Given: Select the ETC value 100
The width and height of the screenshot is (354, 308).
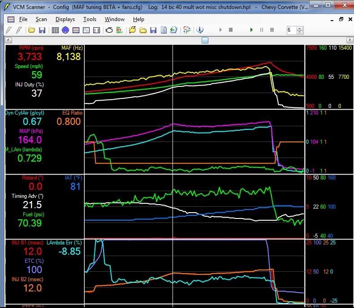Looking at the screenshot, I should [35, 269].
